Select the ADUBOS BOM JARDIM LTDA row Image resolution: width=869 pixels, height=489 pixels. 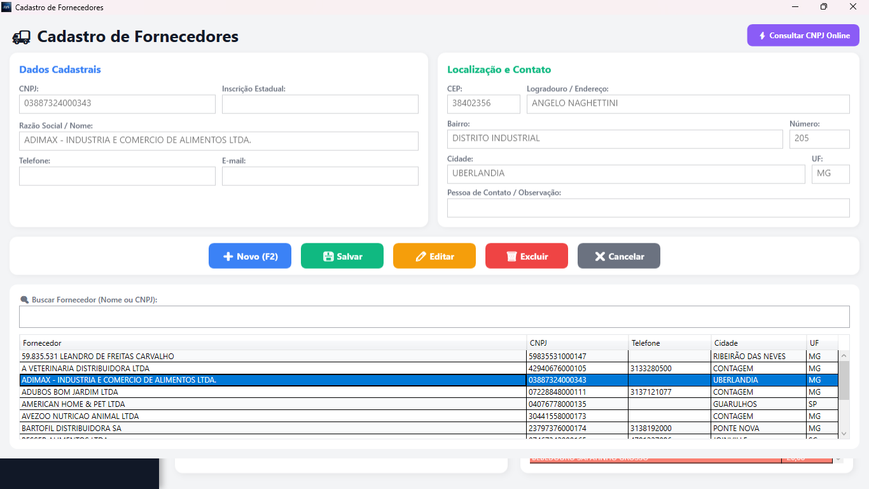point(254,392)
